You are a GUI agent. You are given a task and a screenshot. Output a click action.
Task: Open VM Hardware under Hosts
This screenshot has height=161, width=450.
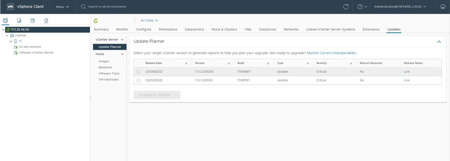click(x=108, y=79)
